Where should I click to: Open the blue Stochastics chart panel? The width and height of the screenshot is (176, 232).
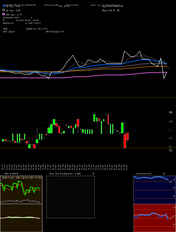click(x=155, y=190)
